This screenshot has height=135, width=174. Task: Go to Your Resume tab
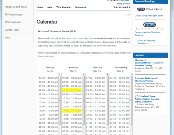pyautogui.click(x=64, y=7)
